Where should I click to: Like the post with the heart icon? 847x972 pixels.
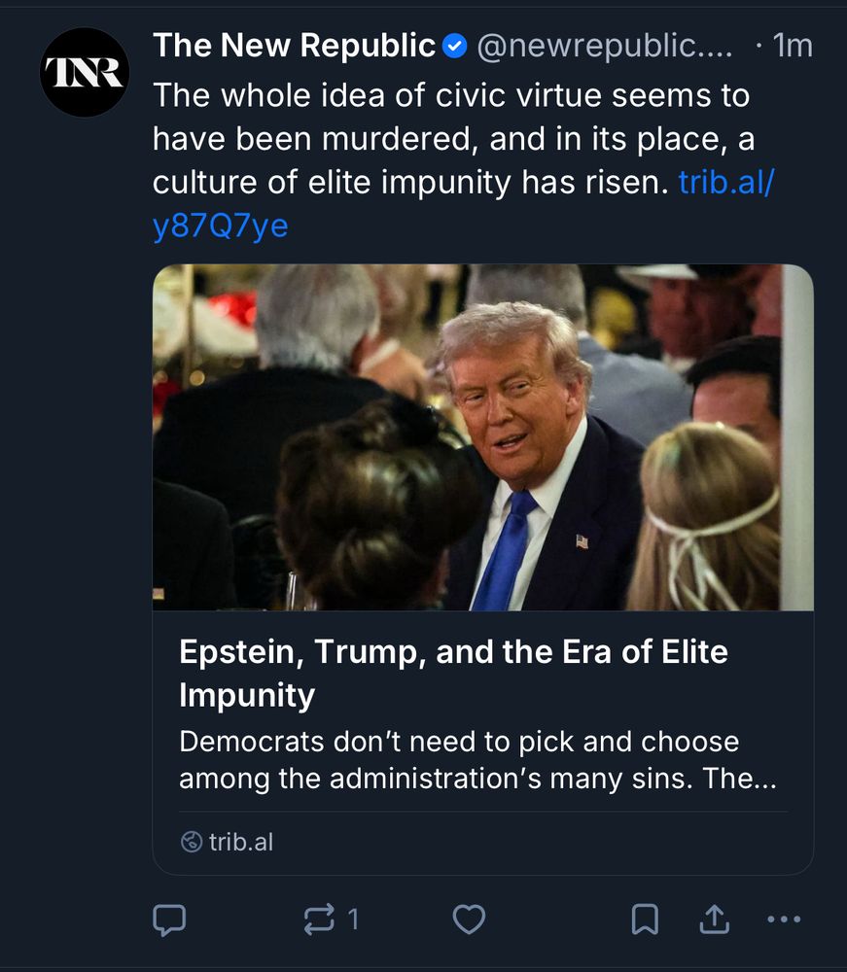(x=469, y=919)
